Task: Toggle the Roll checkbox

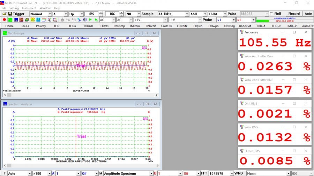Action: click(x=271, y=14)
